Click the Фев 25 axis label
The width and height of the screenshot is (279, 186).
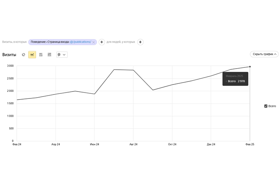click(x=250, y=145)
